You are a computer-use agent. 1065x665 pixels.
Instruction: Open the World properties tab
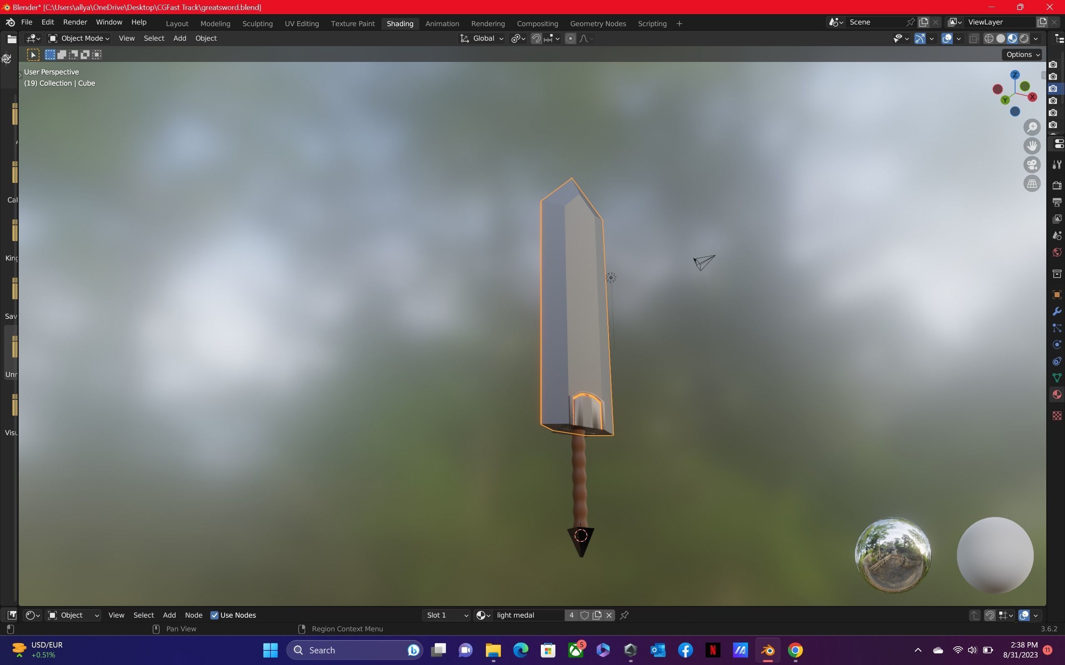point(1057,252)
